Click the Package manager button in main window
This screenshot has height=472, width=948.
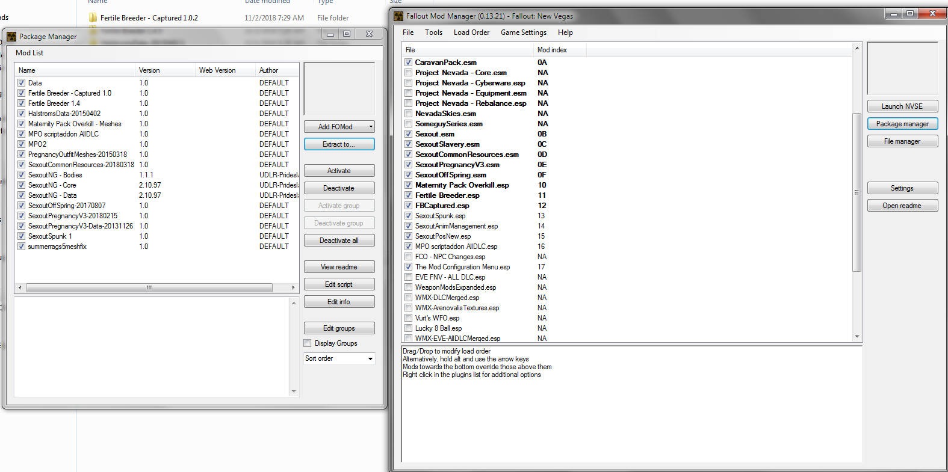(x=902, y=124)
